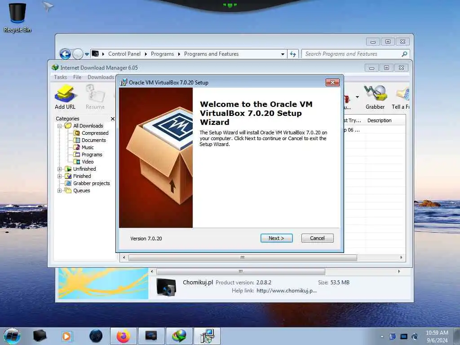The width and height of the screenshot is (460, 345).
Task: Minimize the Internet Download Manager window
Action: click(372, 68)
